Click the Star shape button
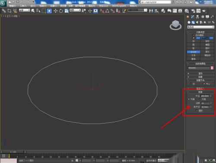The image size is (216, 163). coord(207,52)
